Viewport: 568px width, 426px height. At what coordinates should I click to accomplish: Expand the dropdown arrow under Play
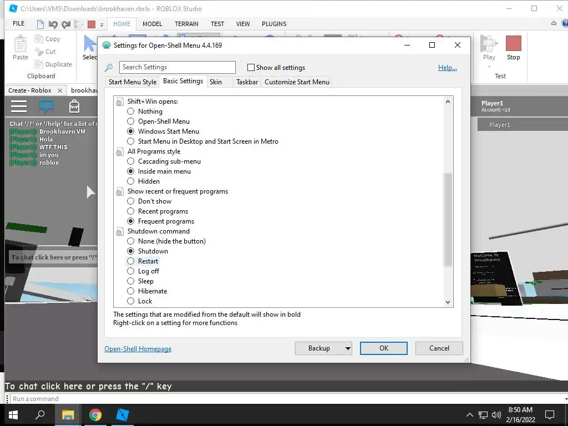pos(489,67)
